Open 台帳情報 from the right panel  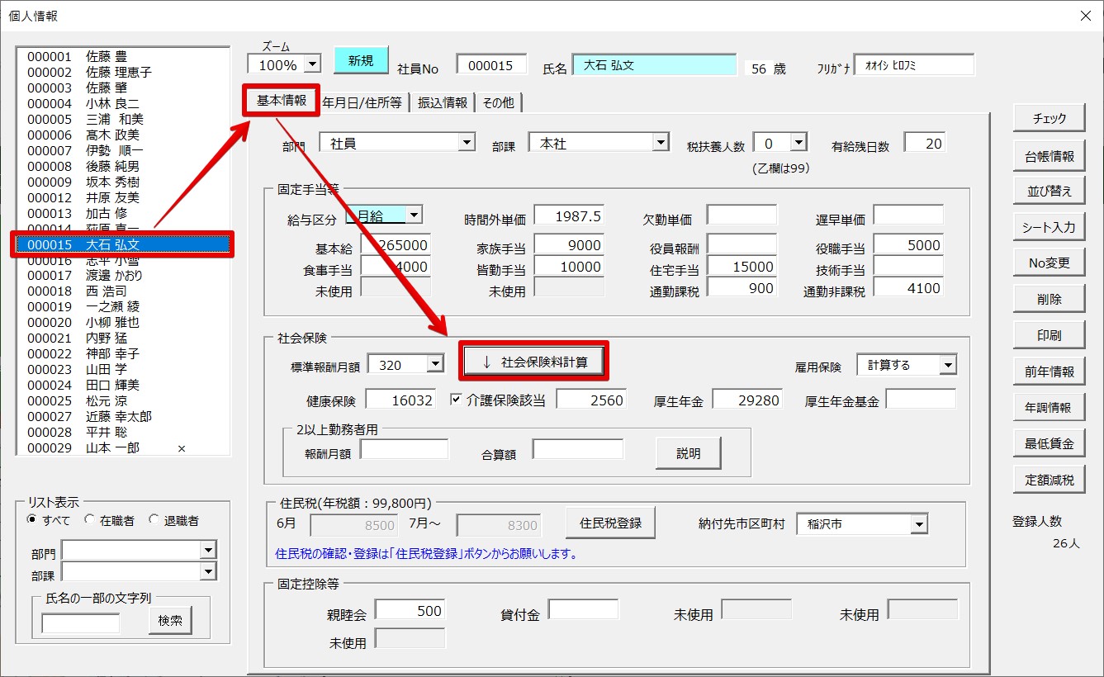(x=1049, y=156)
